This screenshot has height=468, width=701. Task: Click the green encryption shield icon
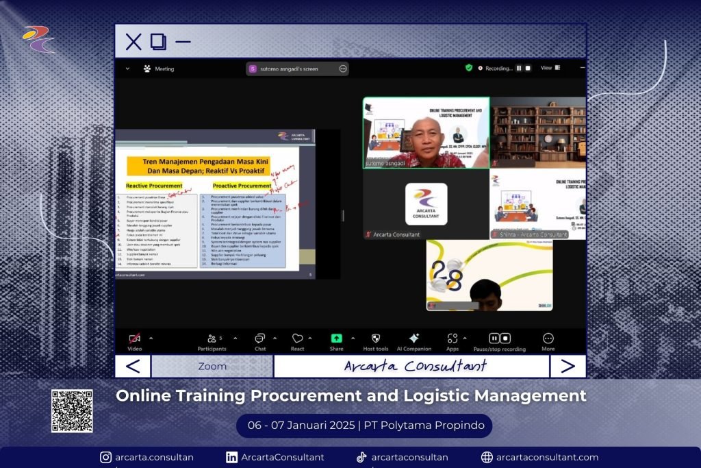pyautogui.click(x=469, y=68)
